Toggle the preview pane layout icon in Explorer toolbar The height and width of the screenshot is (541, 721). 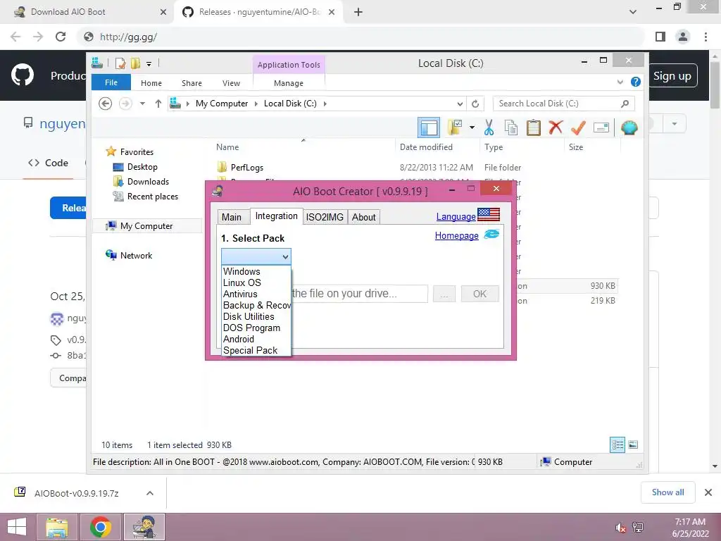[x=429, y=128]
